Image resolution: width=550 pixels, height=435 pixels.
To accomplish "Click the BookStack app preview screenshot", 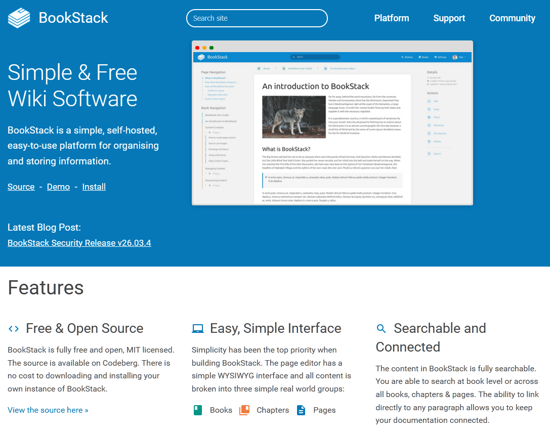I will (x=332, y=123).
